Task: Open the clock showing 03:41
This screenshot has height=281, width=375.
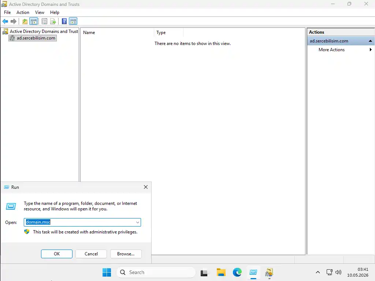Action: coord(358,272)
